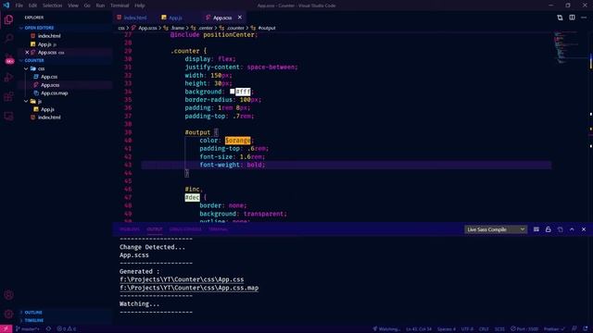This screenshot has height=333, width=593.
Task: Open the Remote Explorer icon in activity bar
Action: tap(8, 117)
